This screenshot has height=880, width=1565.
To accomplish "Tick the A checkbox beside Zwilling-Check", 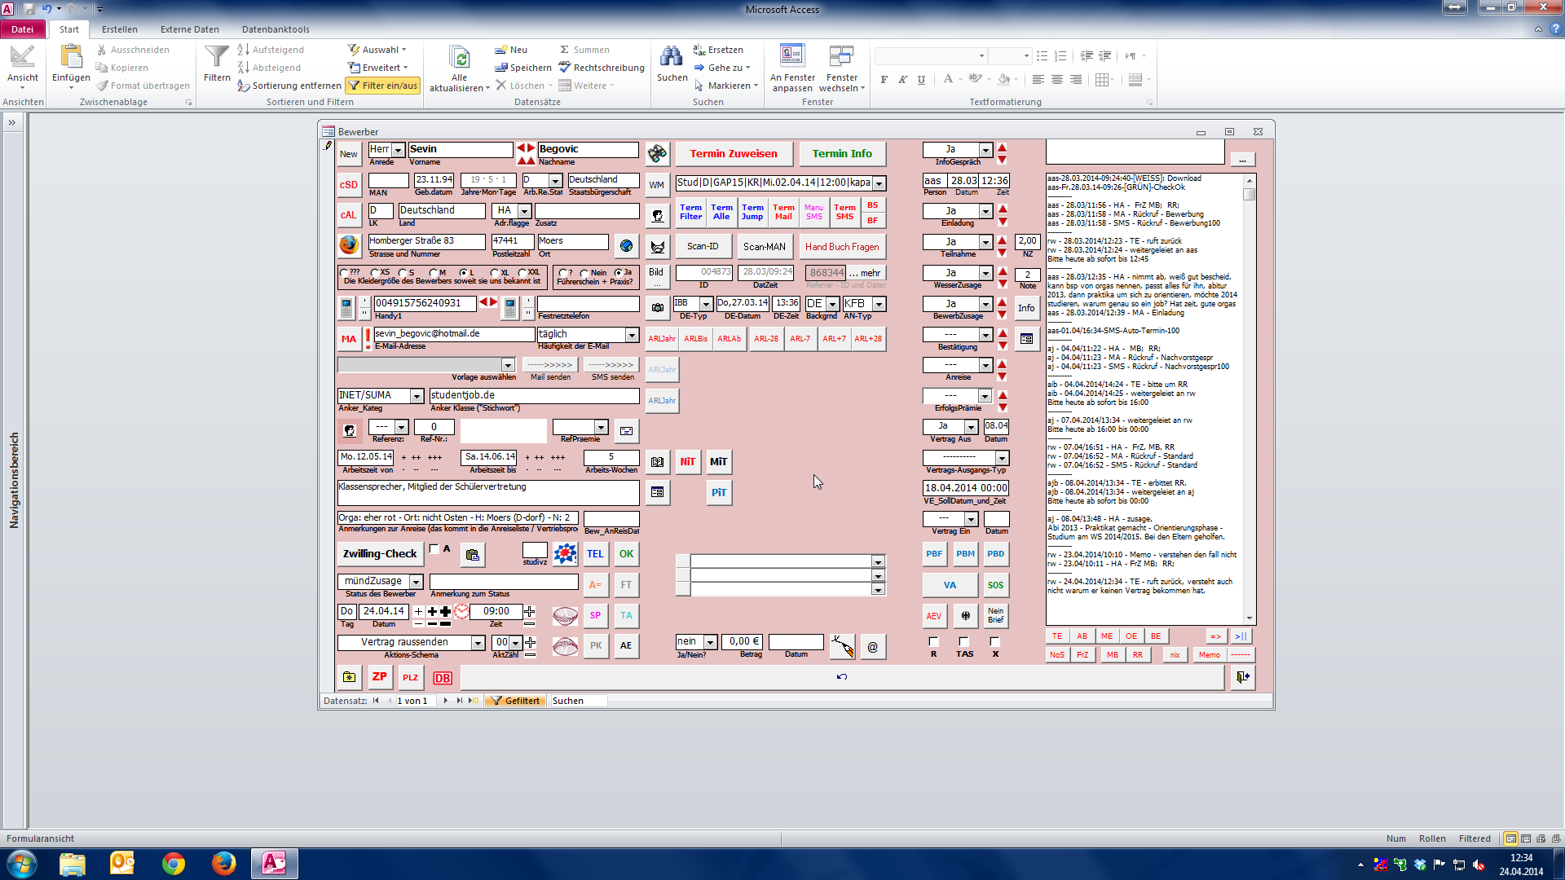I will 434,549.
